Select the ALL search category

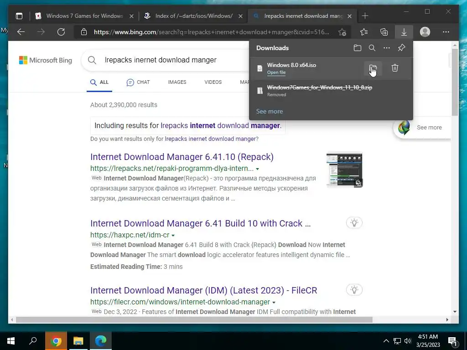pos(99,82)
